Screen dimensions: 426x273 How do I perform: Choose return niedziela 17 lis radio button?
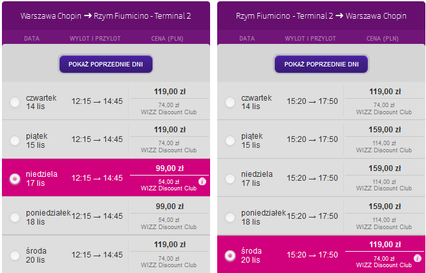(x=230, y=179)
